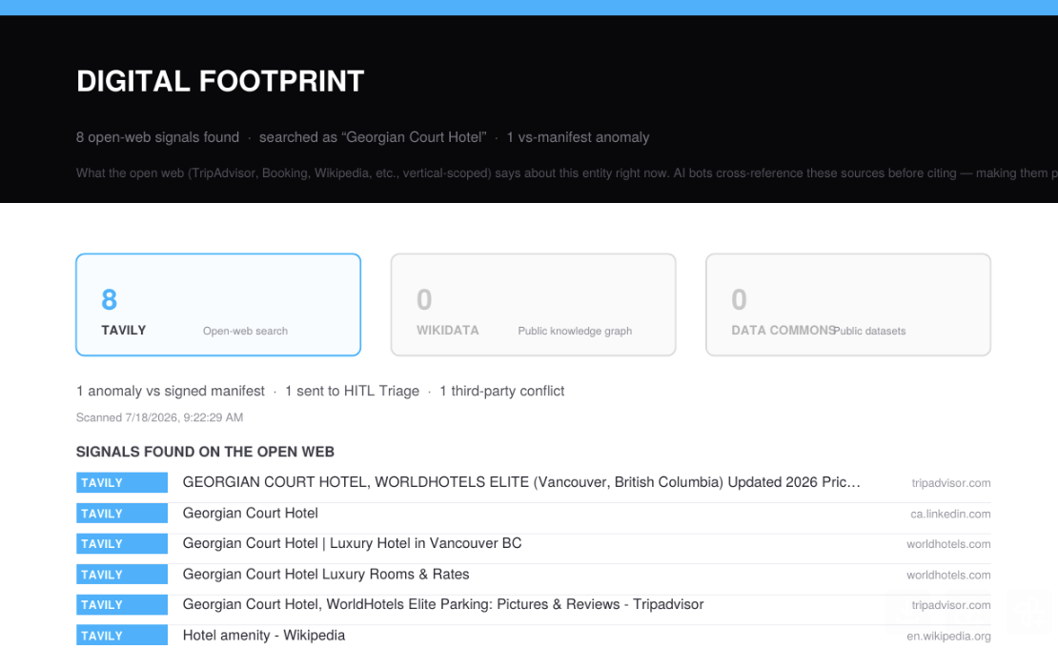Click the DIGITAL FOOTPRINT heading
Image resolution: width=1058 pixels, height=669 pixels.
(x=220, y=82)
